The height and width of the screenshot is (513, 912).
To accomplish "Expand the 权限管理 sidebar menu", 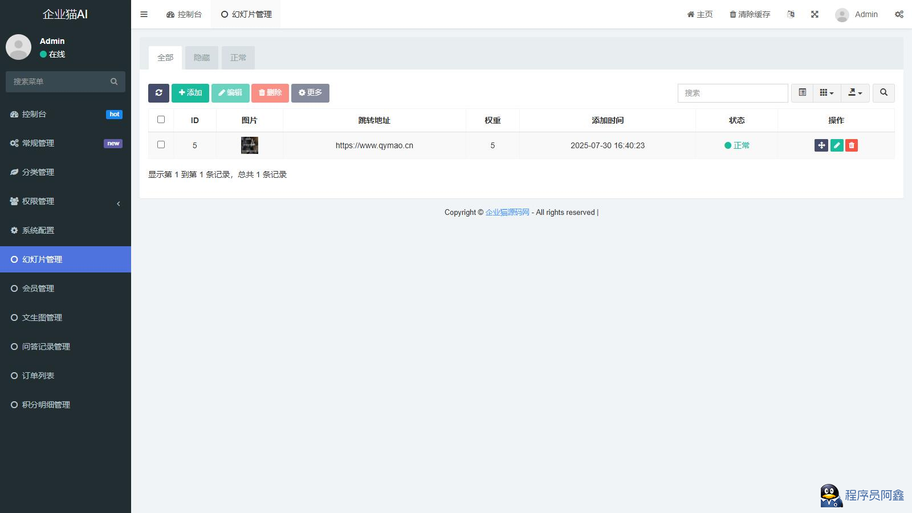I will [x=66, y=201].
